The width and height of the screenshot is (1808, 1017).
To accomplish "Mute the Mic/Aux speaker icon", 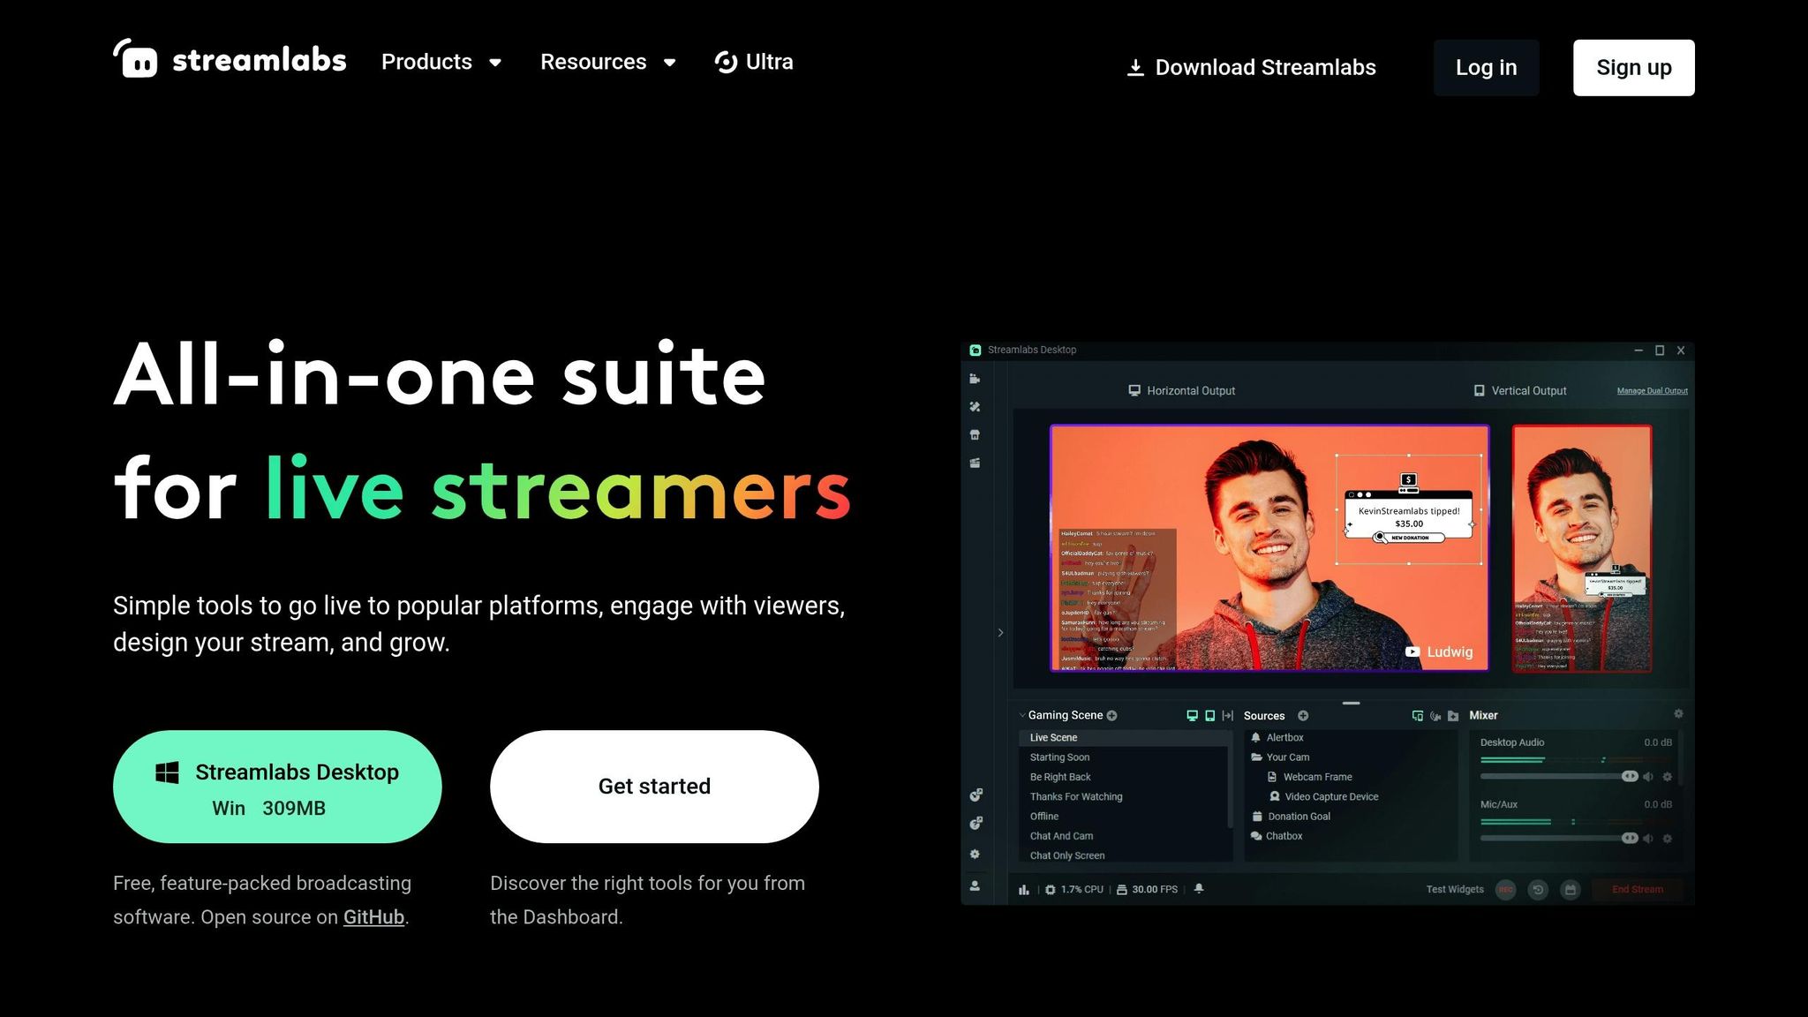I will tap(1648, 839).
